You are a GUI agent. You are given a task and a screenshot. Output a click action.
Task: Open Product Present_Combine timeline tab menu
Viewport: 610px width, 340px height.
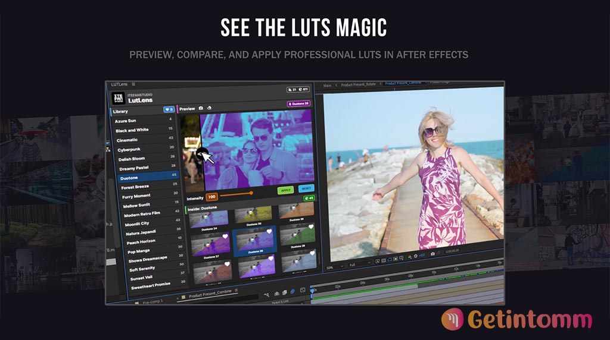tap(236, 290)
